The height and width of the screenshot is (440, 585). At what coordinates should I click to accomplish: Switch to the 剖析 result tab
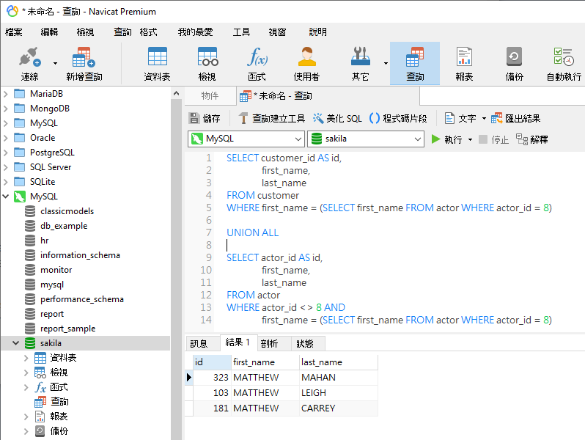click(x=269, y=343)
